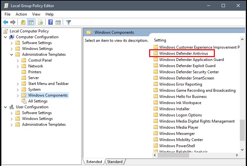Click folder icon beside Windows Ink Workspace
Viewport: 247px width, 166px height.
click(x=156, y=103)
